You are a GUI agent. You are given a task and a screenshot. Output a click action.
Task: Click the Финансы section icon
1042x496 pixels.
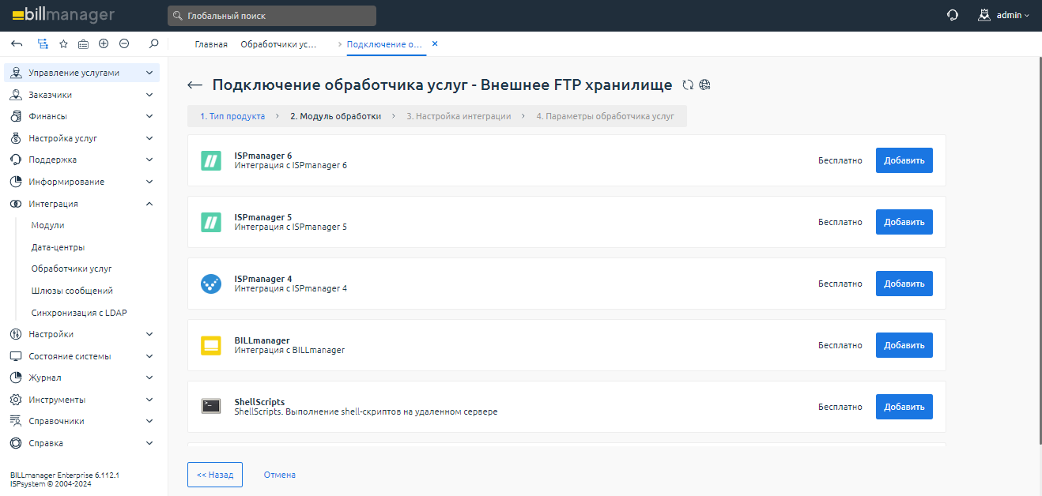16,116
